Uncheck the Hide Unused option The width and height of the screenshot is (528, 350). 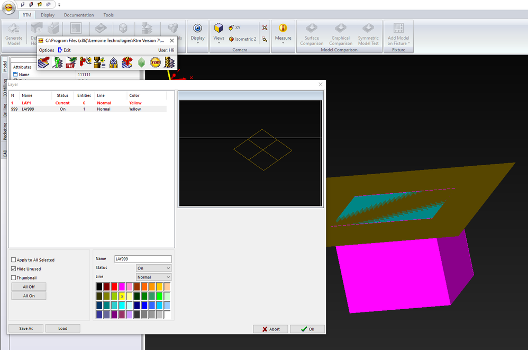pos(13,268)
